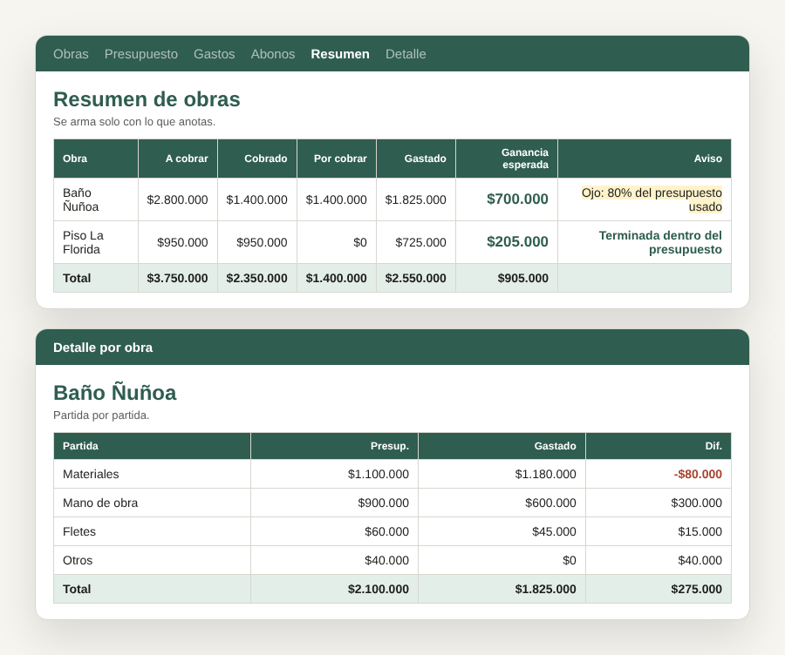Switch to the Detalle tab
Screen dimensions: 785x655
pos(406,54)
